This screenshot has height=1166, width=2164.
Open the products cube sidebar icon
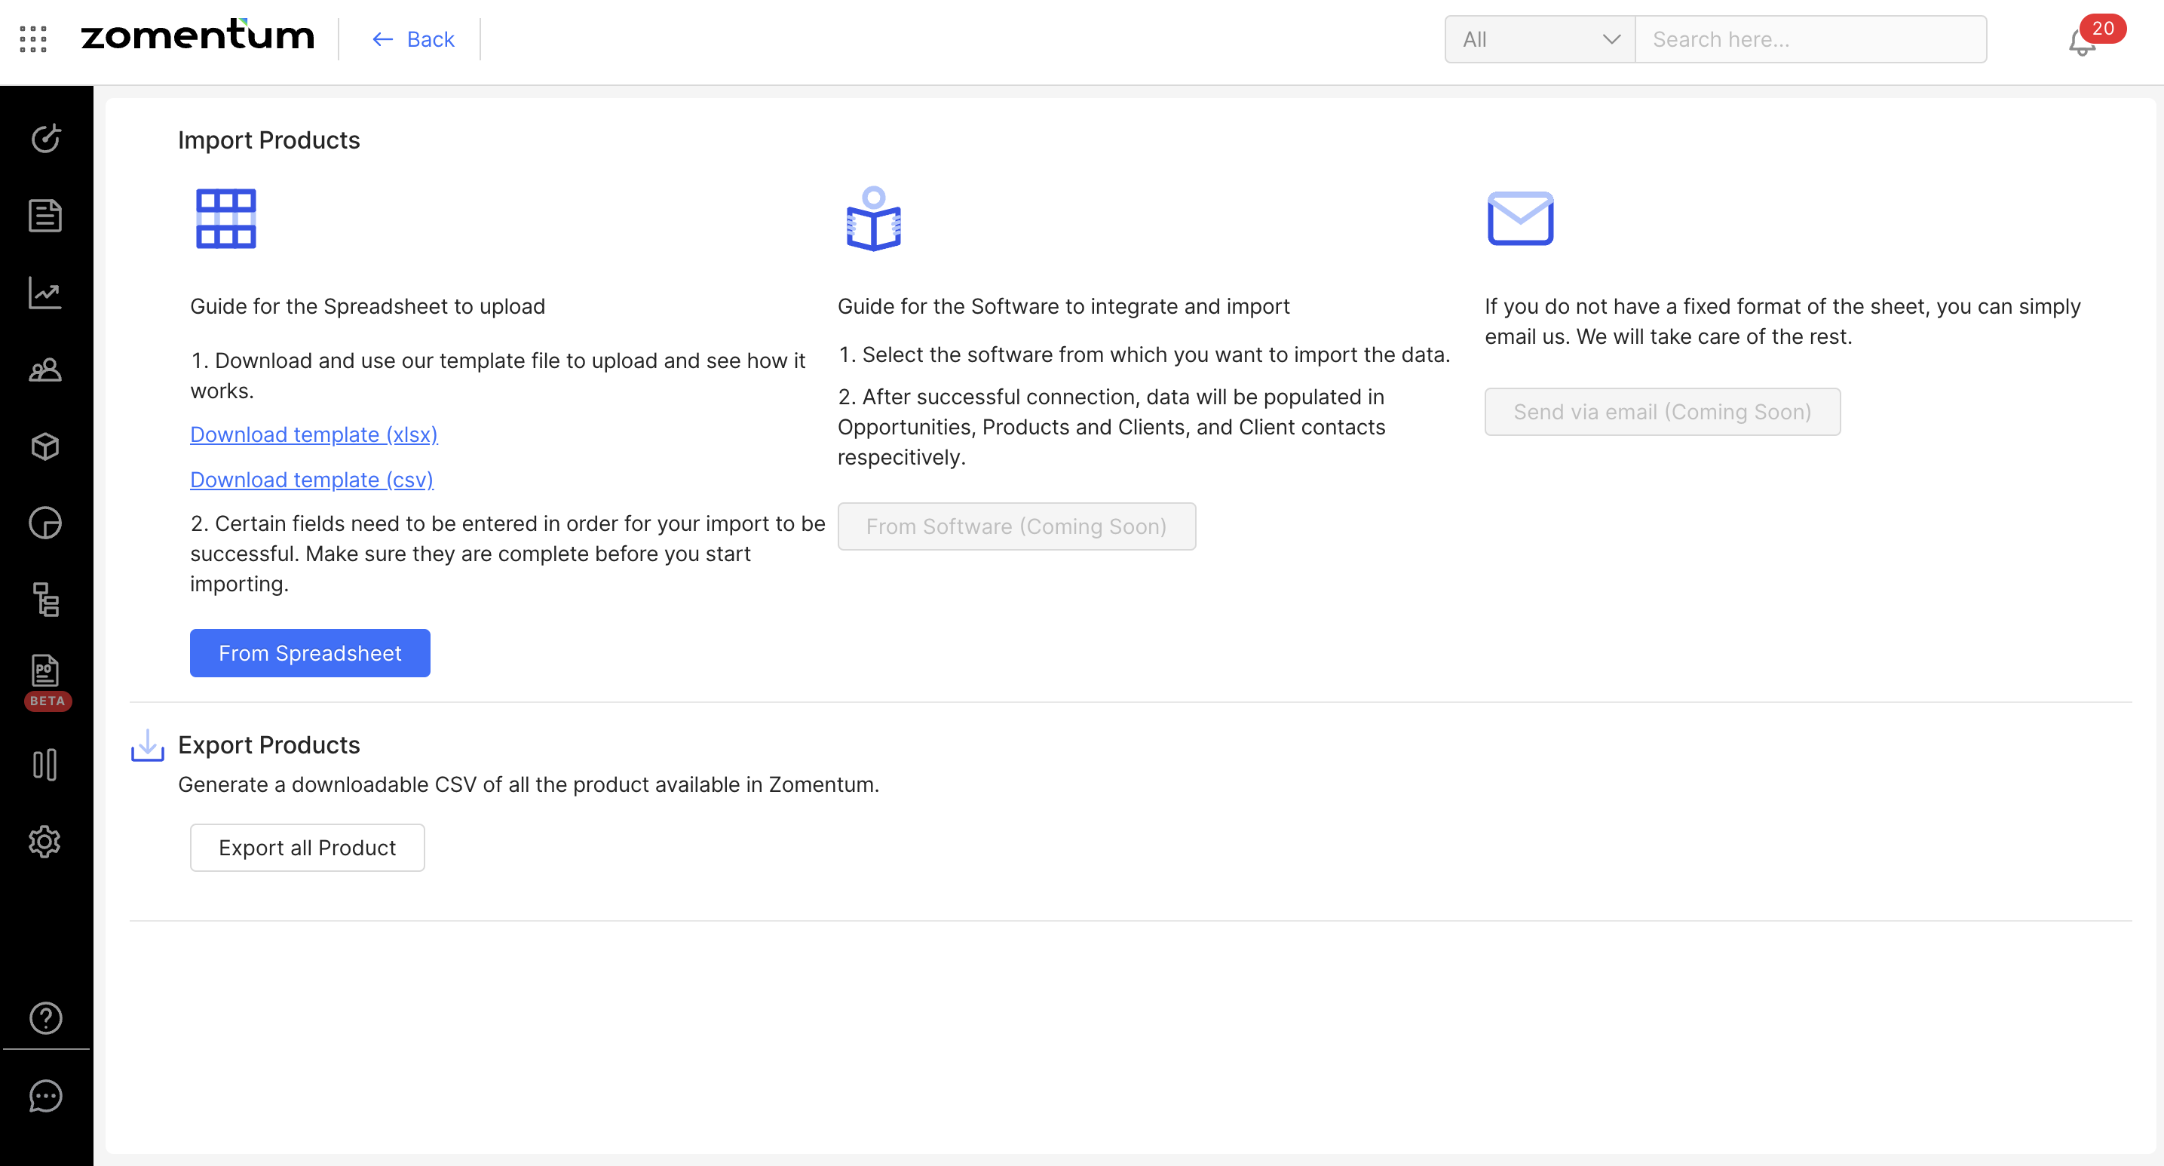coord(45,446)
